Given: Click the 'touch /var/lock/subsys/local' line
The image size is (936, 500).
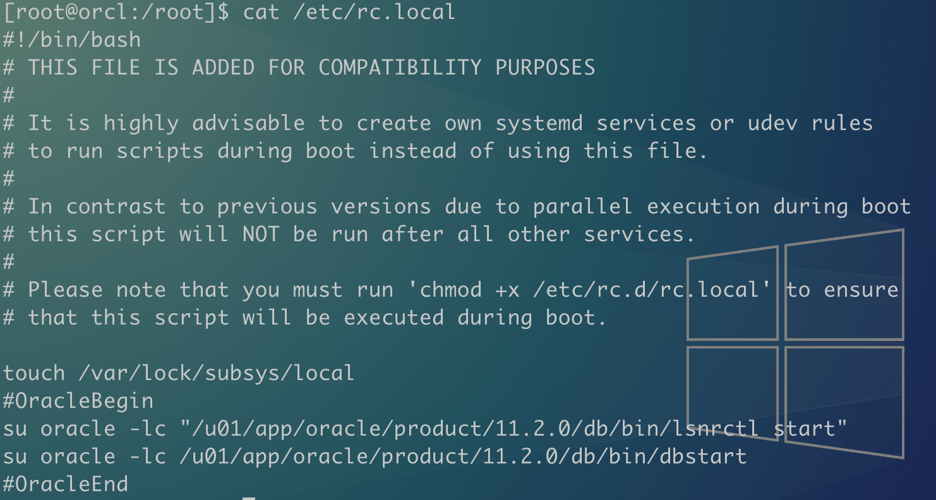Looking at the screenshot, I should point(179,373).
